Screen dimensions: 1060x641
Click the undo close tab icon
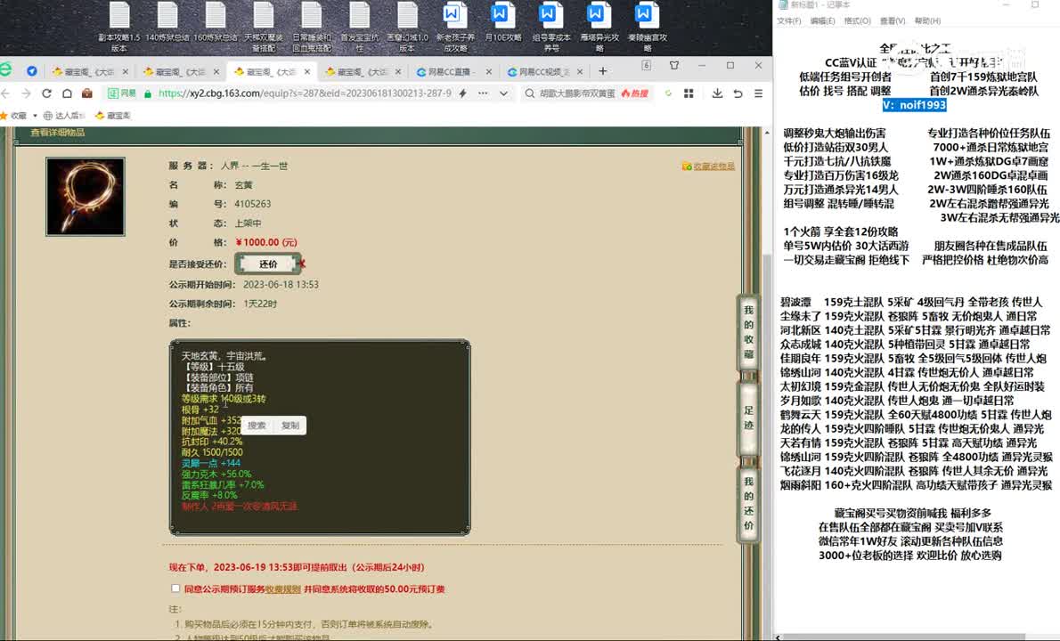(x=738, y=93)
